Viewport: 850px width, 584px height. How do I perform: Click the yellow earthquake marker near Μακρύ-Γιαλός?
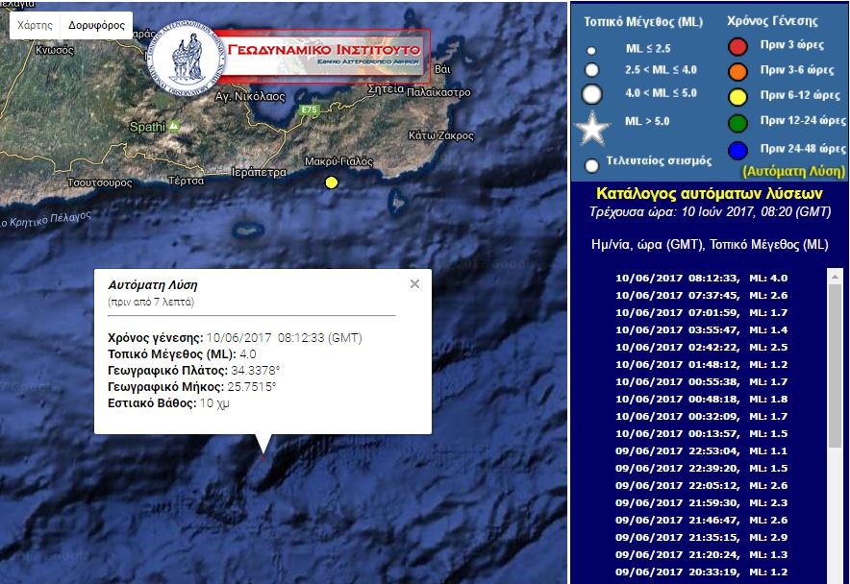tap(332, 182)
